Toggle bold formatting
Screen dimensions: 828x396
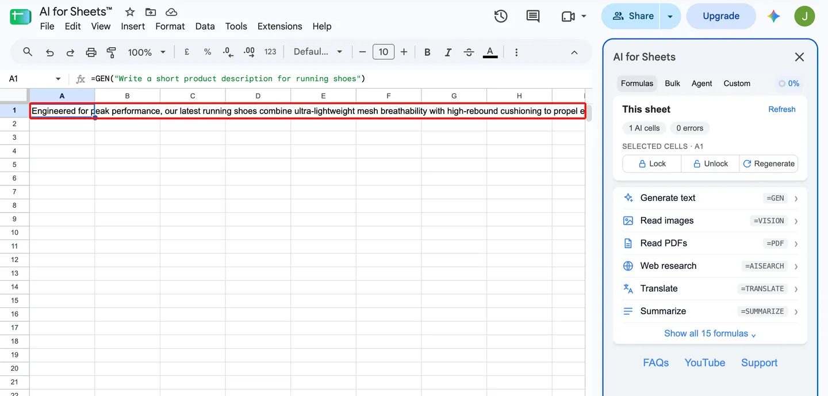pos(427,52)
